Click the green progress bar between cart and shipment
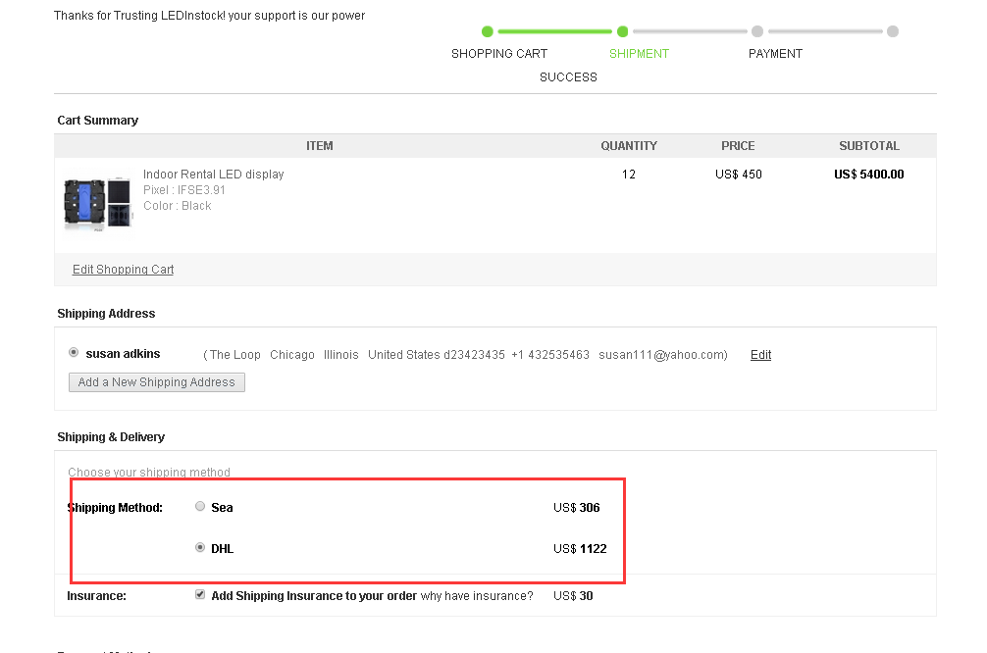 554,31
